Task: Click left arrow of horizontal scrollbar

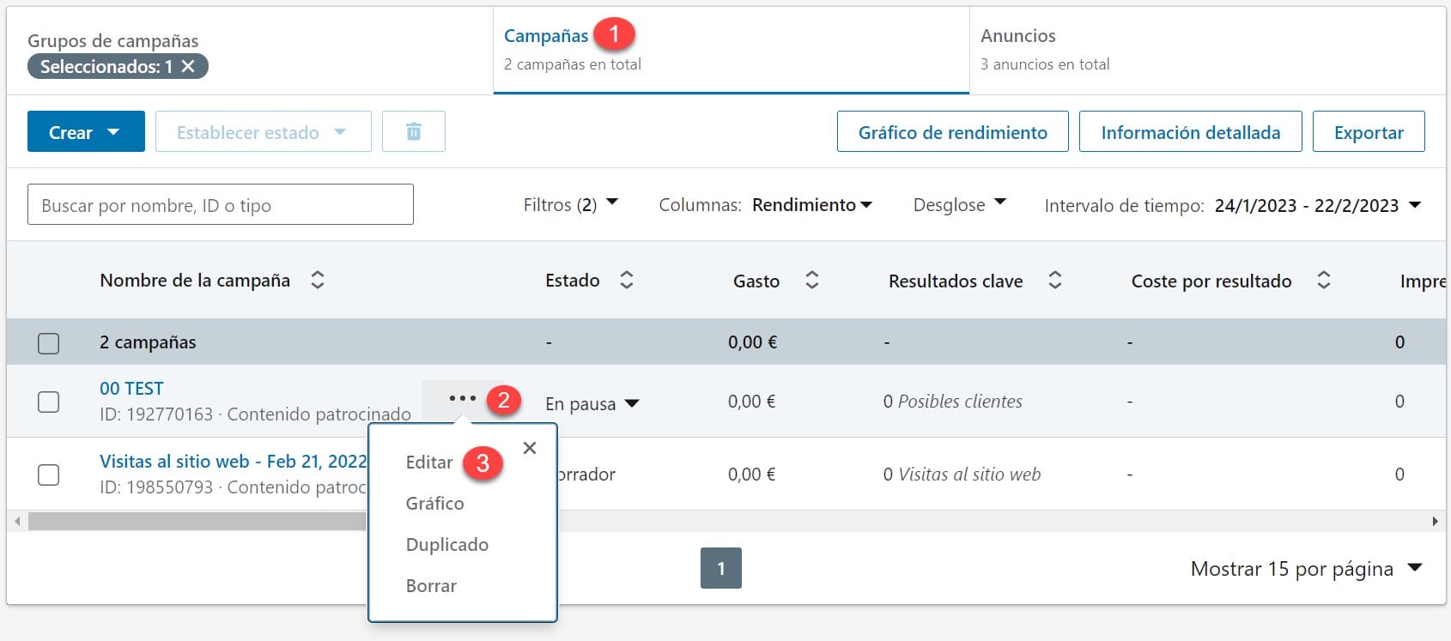Action: pyautogui.click(x=17, y=521)
